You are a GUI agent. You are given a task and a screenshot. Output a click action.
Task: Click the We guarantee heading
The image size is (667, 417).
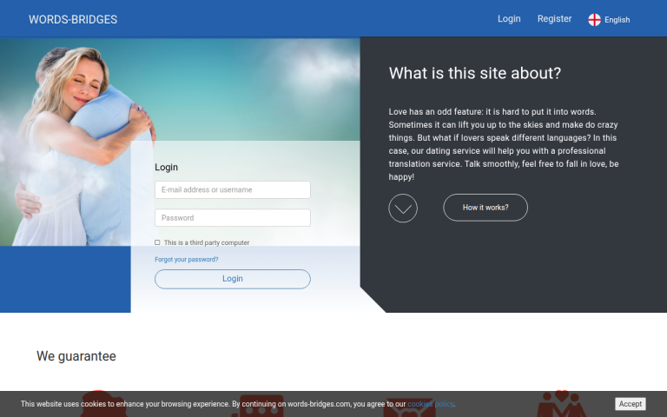click(x=76, y=356)
